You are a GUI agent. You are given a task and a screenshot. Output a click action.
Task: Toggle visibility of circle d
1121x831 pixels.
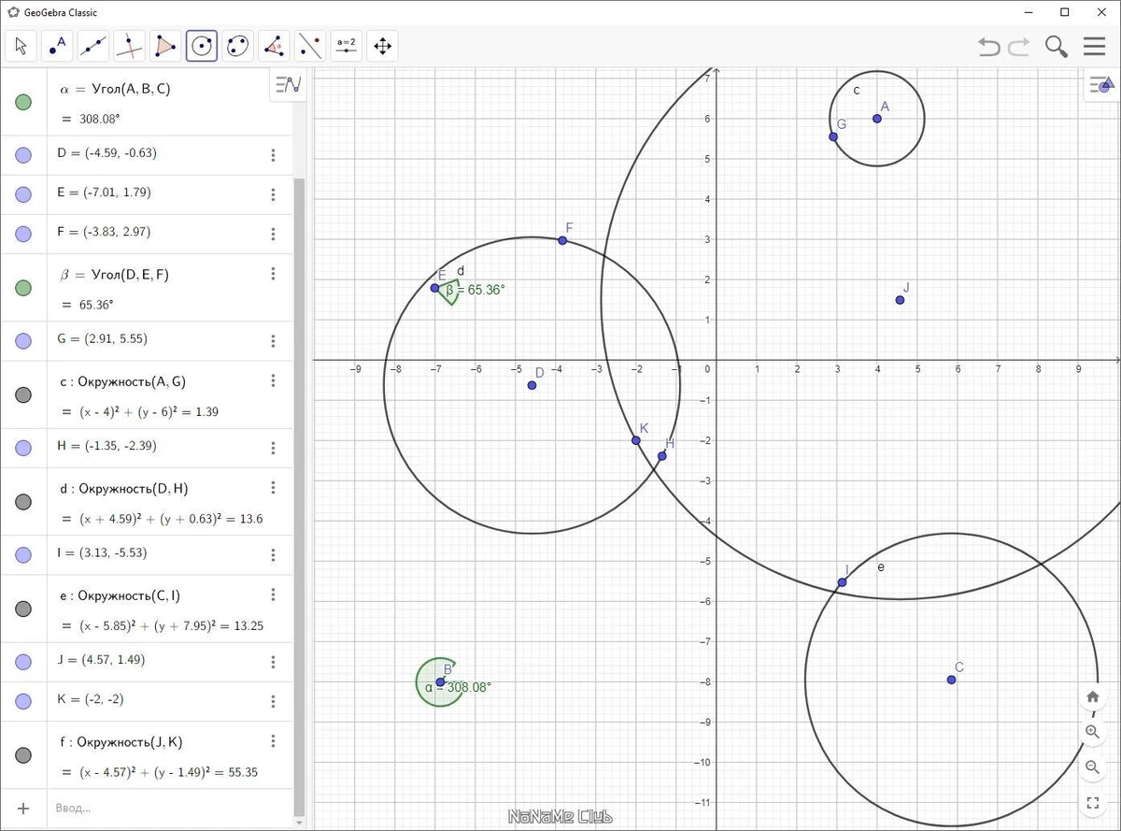pyautogui.click(x=23, y=502)
